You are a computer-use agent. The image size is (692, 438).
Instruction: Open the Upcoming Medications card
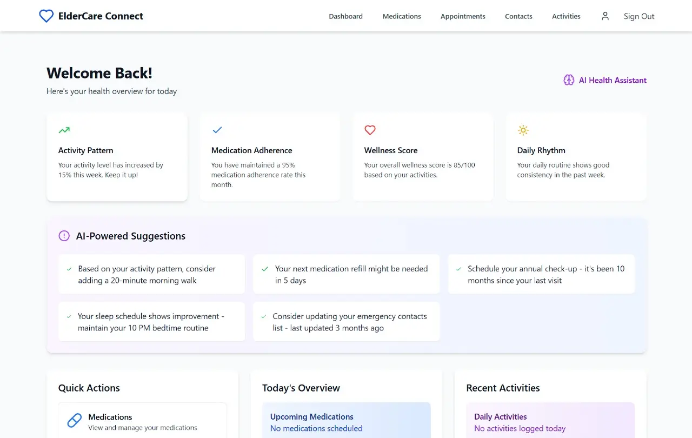346,422
